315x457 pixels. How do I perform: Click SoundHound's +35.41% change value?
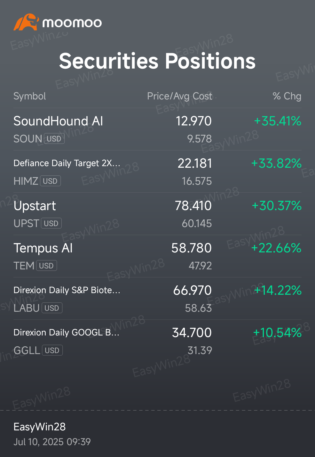[x=278, y=121]
